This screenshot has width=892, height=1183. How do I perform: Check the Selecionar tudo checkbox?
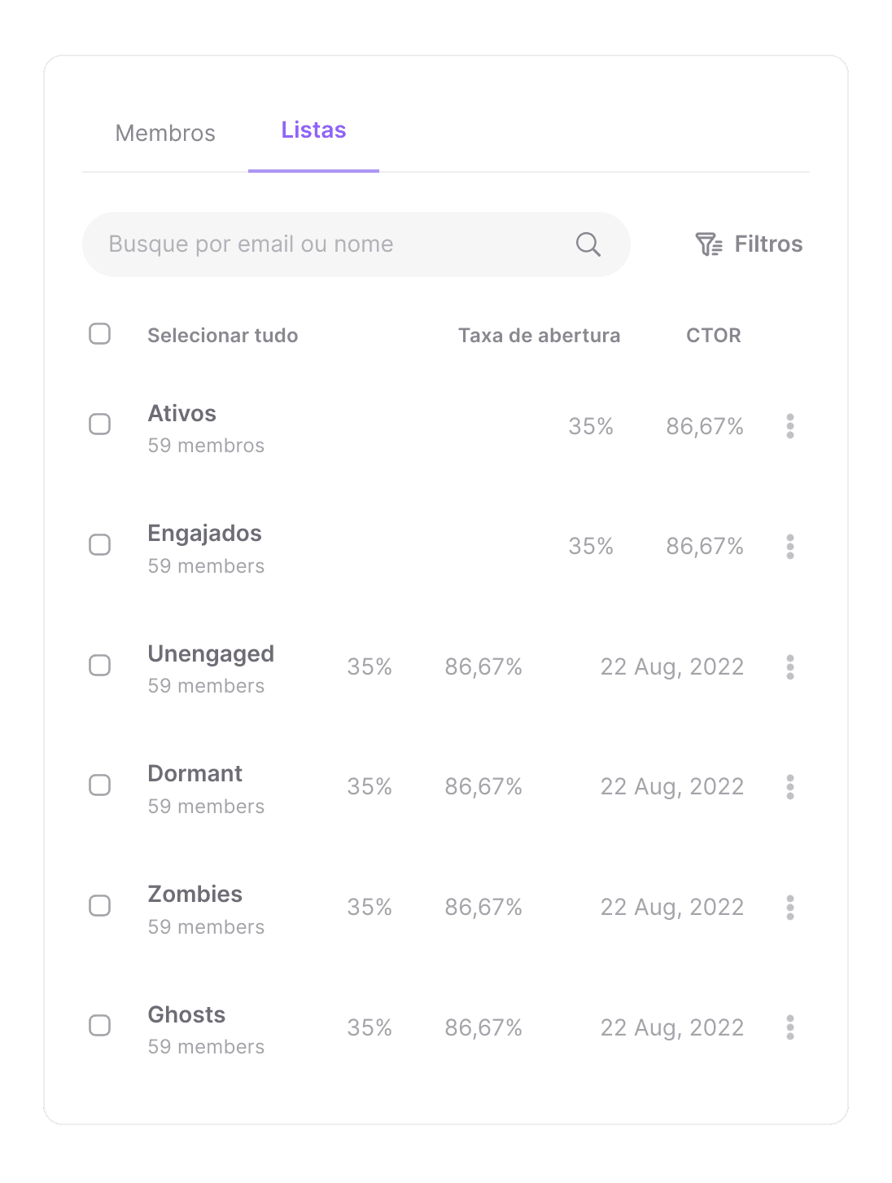100,333
